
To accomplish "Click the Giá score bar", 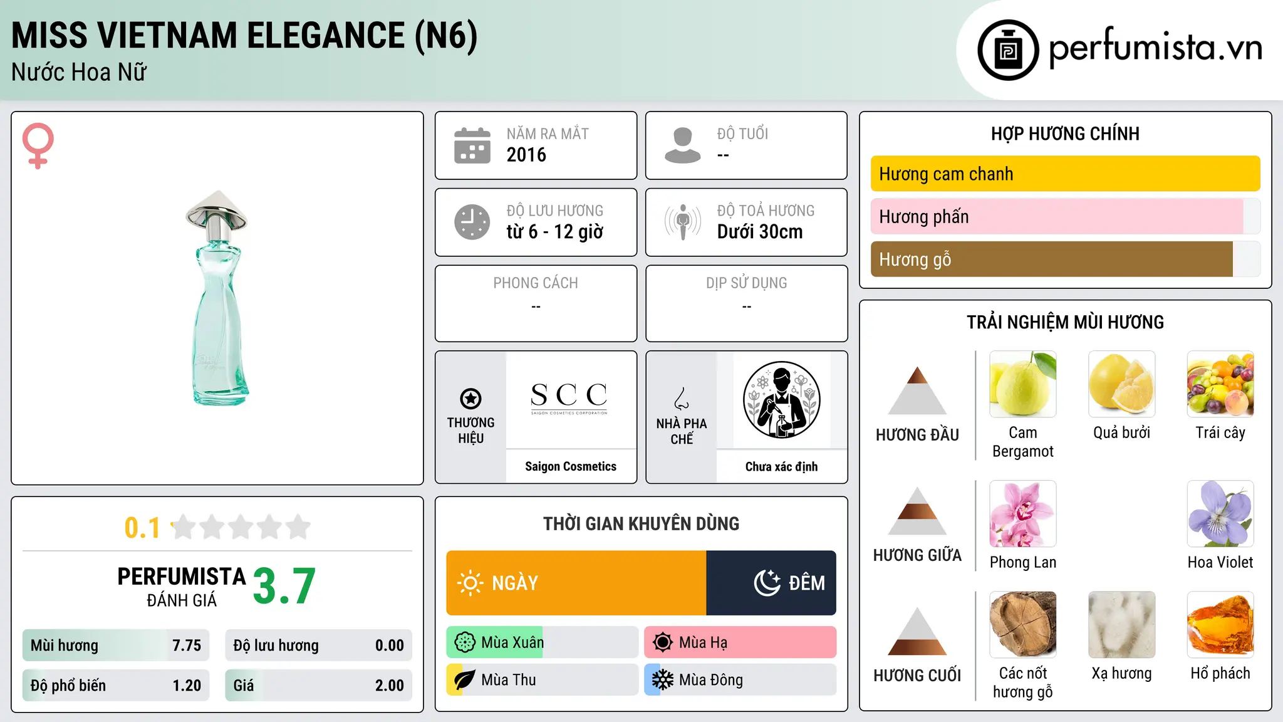I will [x=318, y=686].
